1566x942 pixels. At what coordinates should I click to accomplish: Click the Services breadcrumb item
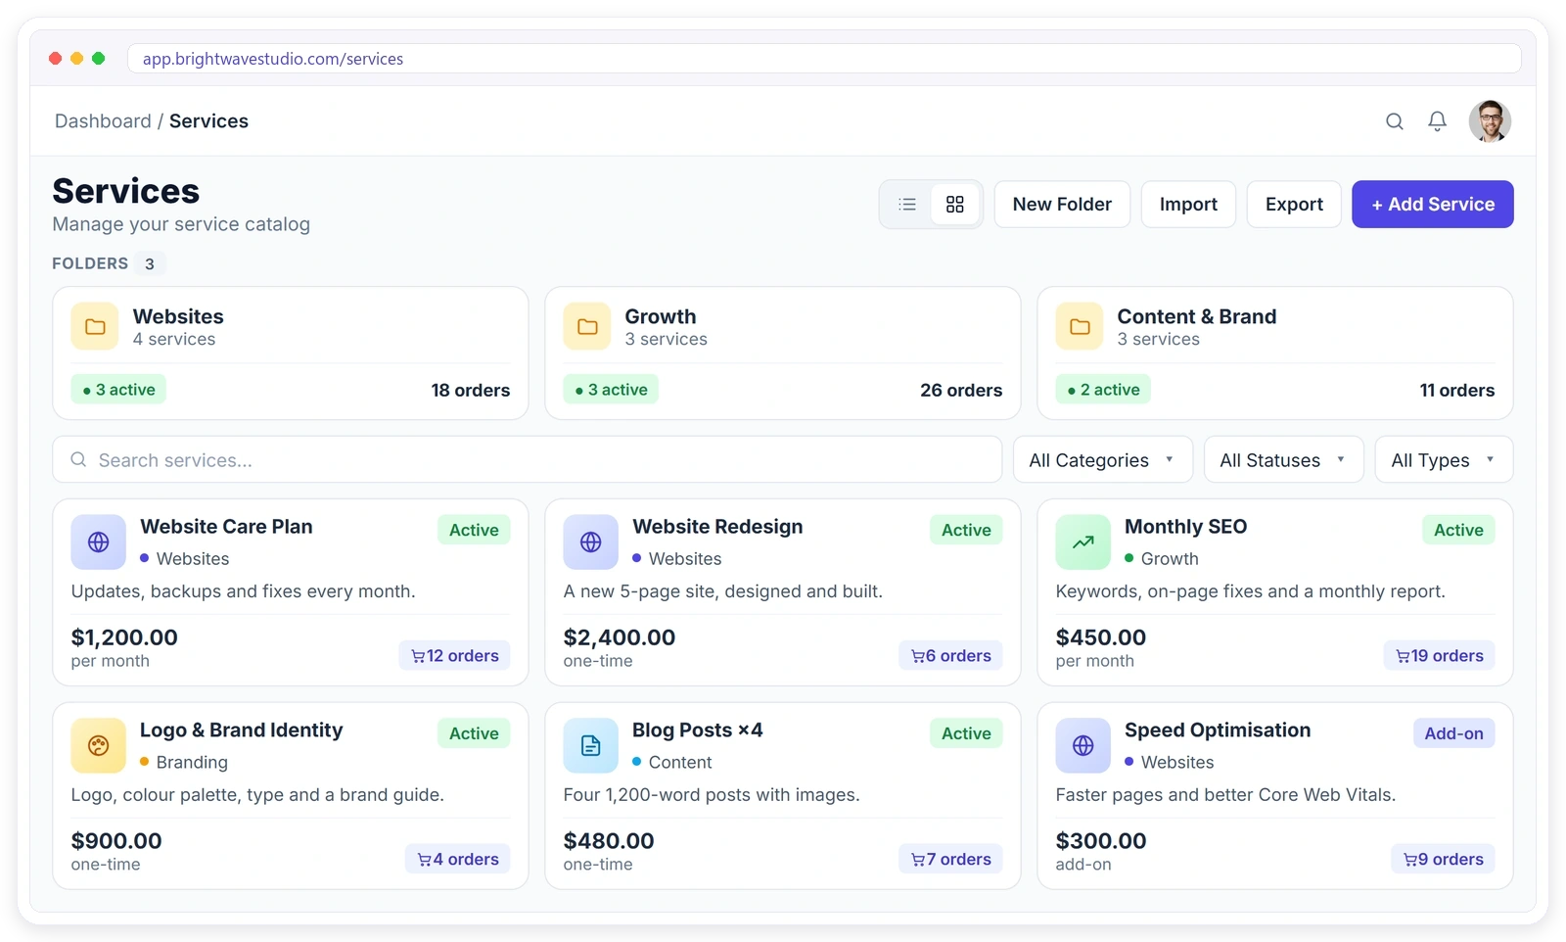click(208, 121)
